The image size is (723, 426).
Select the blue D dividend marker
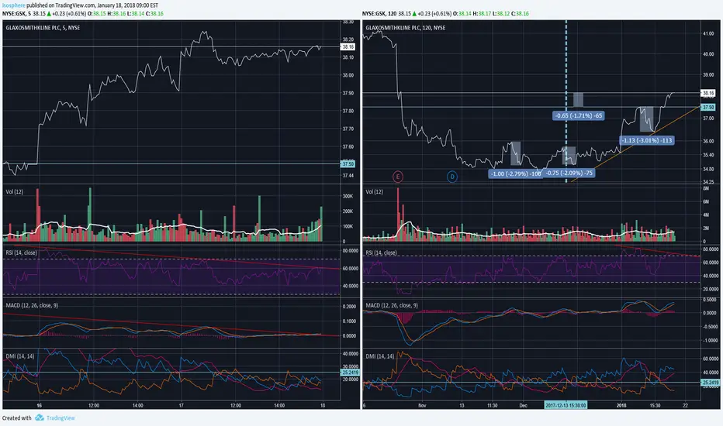click(452, 177)
